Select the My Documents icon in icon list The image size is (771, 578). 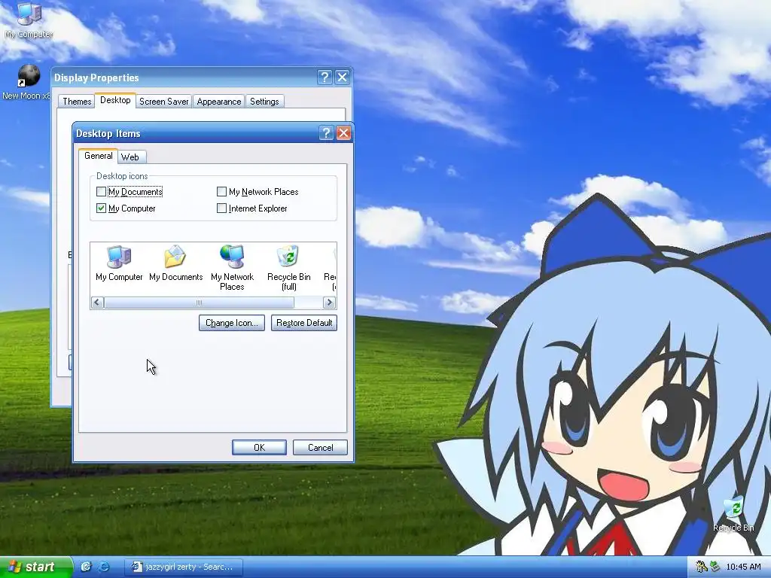click(175, 263)
